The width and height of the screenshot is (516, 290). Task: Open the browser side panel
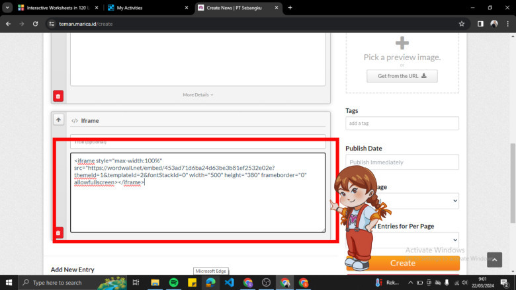(480, 24)
